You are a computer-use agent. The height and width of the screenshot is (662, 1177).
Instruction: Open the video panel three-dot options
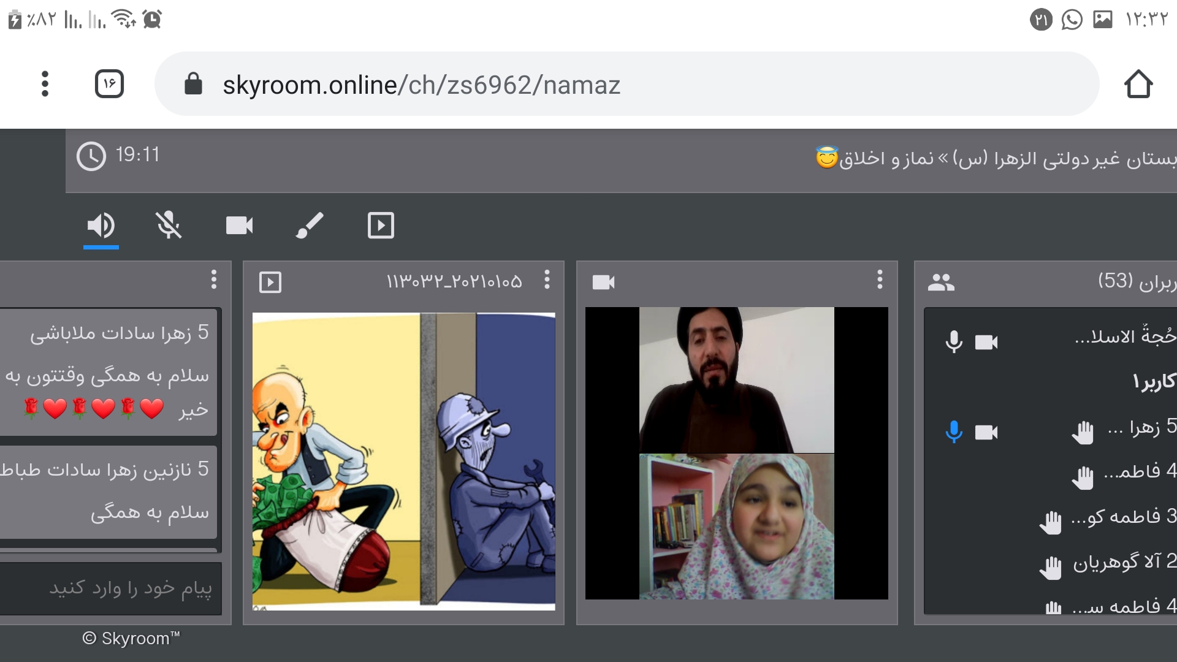(x=880, y=280)
